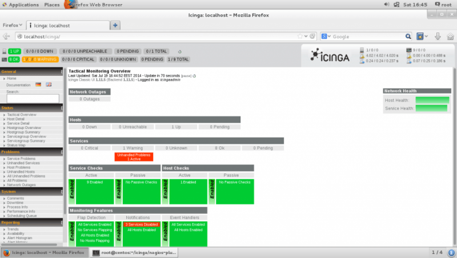
Task: Toggle the Enabled bar for active Service Checks
Action: pos(72,191)
